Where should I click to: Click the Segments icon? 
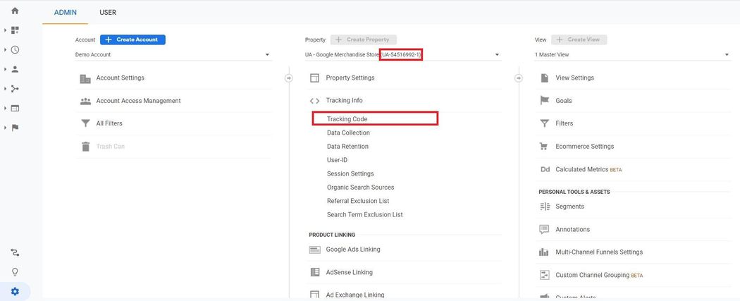tap(545, 207)
